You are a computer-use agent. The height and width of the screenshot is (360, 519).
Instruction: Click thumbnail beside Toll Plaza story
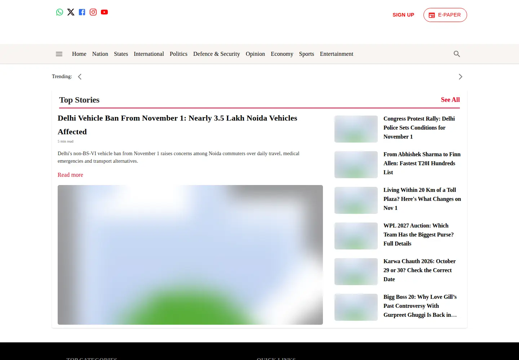pos(356,200)
